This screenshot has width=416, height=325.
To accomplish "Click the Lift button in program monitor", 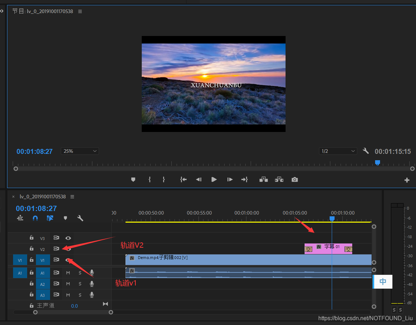I will tap(263, 180).
